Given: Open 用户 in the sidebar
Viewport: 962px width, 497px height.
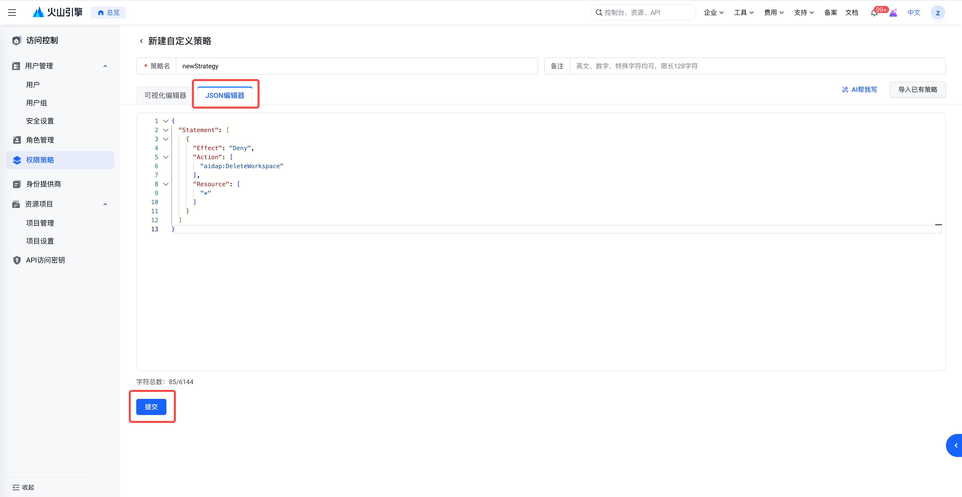Looking at the screenshot, I should [33, 85].
